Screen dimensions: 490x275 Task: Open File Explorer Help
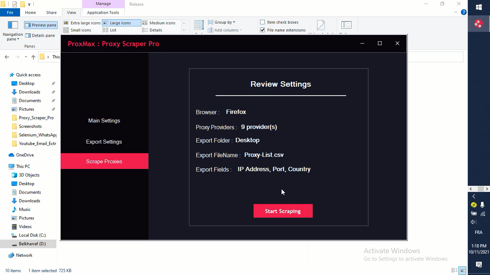(x=463, y=12)
